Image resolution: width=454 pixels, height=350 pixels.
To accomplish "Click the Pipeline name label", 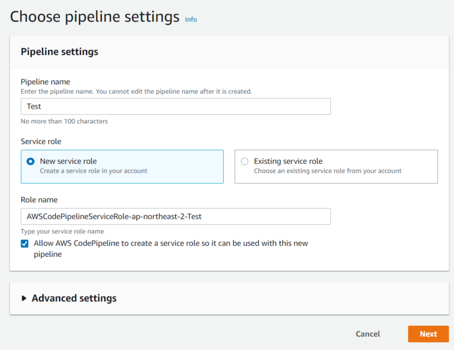I will click(45, 82).
